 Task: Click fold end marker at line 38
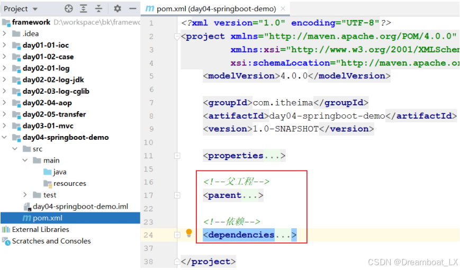(x=177, y=261)
